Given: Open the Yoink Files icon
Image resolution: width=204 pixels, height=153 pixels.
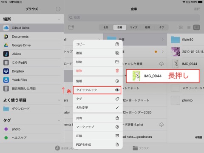Looking at the screenshot, I should tap(6, 80).
